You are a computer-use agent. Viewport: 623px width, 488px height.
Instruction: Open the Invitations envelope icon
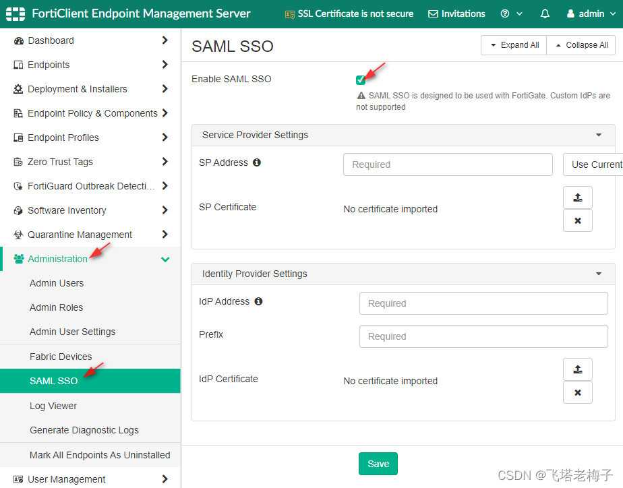(x=433, y=14)
